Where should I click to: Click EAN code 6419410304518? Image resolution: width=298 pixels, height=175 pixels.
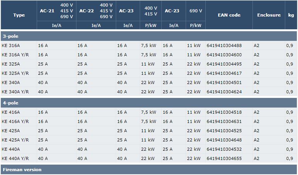[224, 112]
